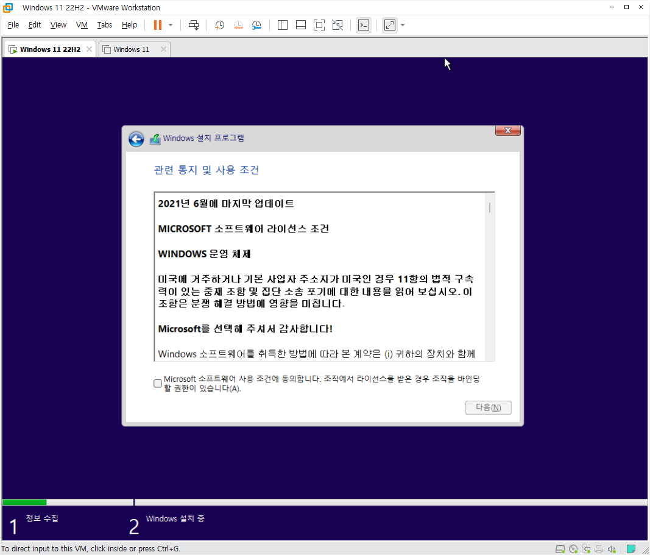Click the 다음(N) next button
The height and width of the screenshot is (555, 650).
pyautogui.click(x=488, y=407)
